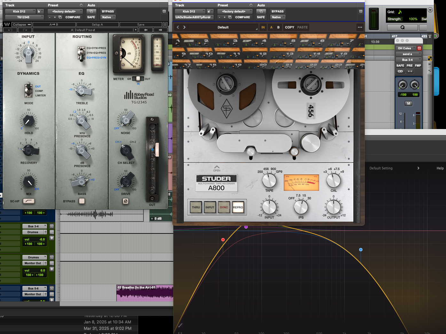Toggle the IN button on Studer toolbar

(263, 27)
